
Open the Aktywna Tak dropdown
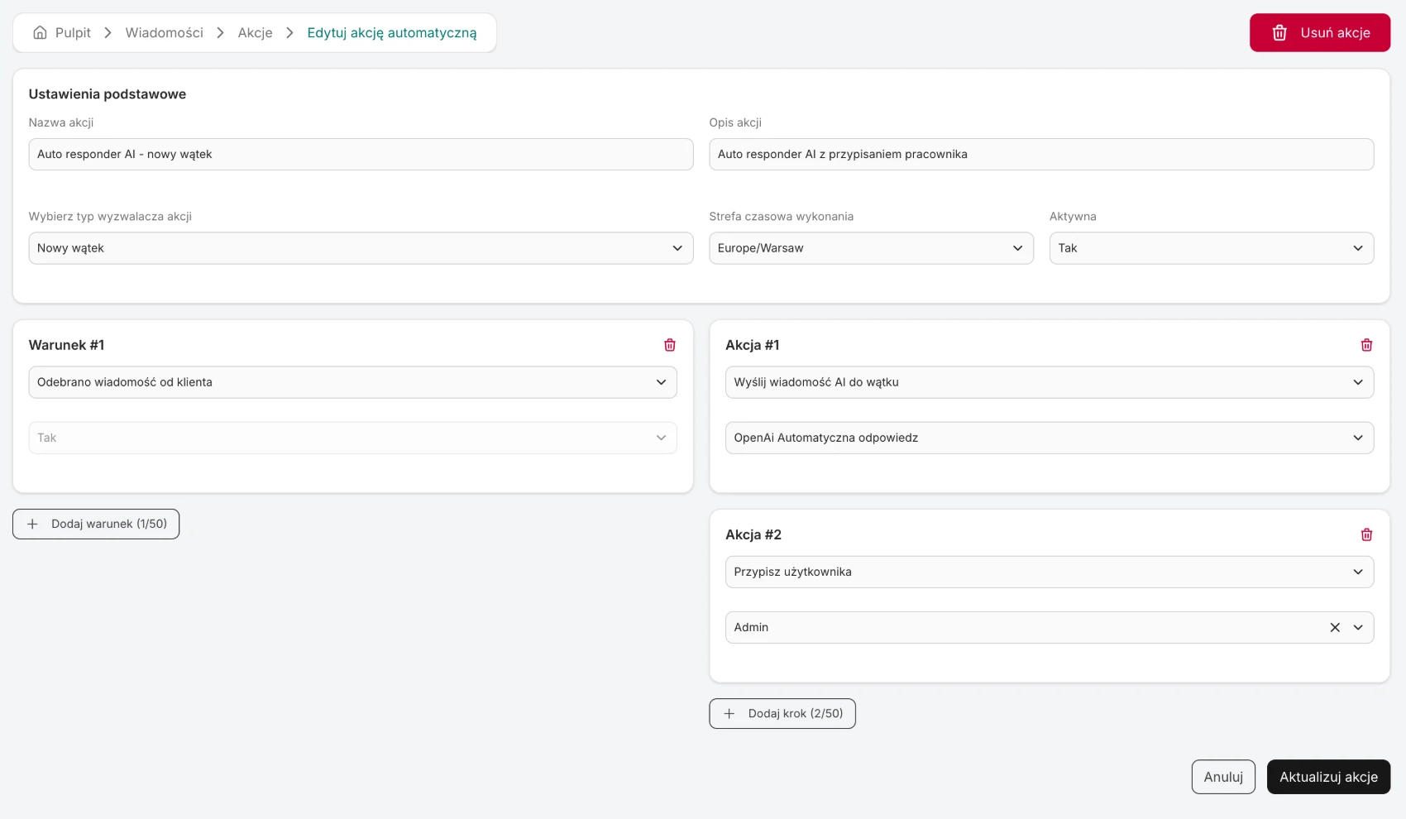pos(1211,248)
